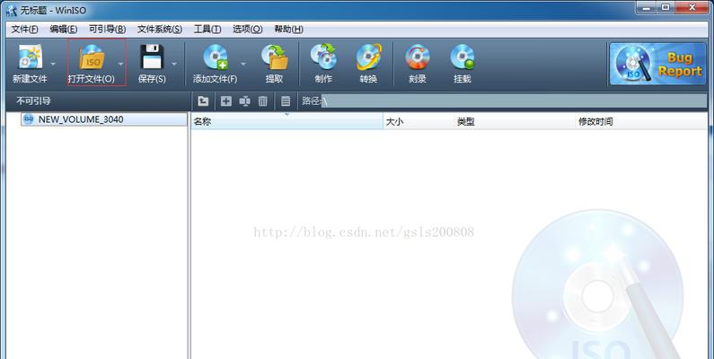The height and width of the screenshot is (359, 714).
Task: Open the dropdown arrow next to 保存(S)
Action: coord(174,64)
